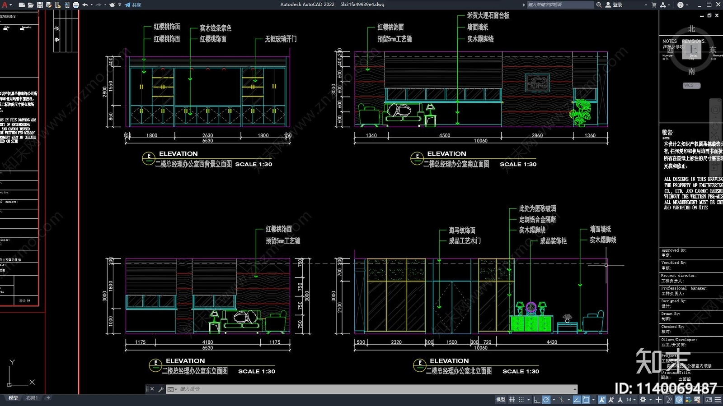Click the Save As icon
Image resolution: width=723 pixels, height=406 pixels.
pos(49,5)
